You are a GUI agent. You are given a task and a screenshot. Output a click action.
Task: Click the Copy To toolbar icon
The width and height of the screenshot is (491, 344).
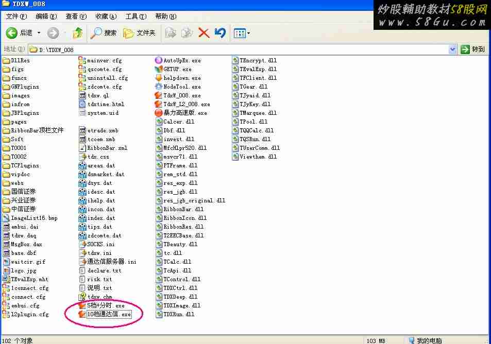(187, 33)
